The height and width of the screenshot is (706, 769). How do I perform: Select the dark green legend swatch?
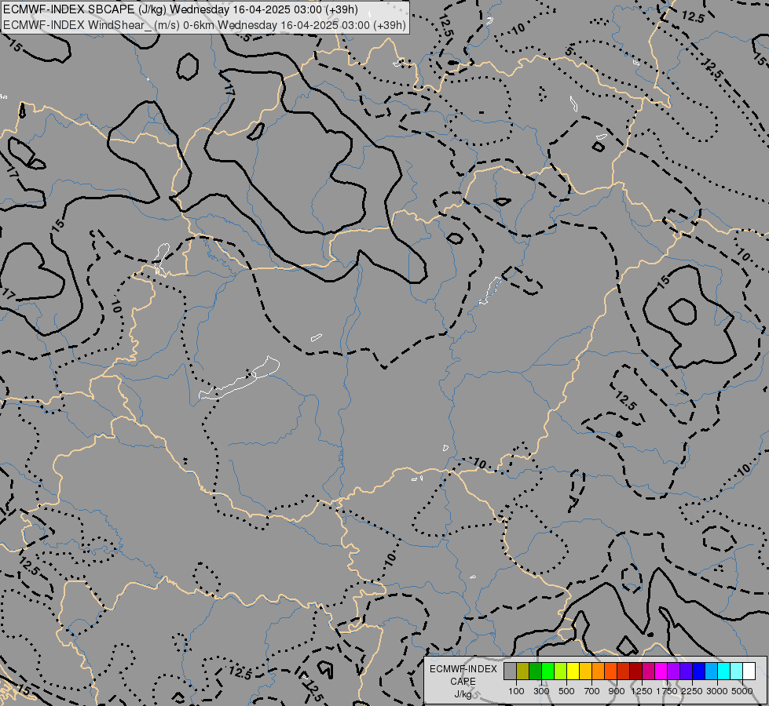click(x=535, y=671)
